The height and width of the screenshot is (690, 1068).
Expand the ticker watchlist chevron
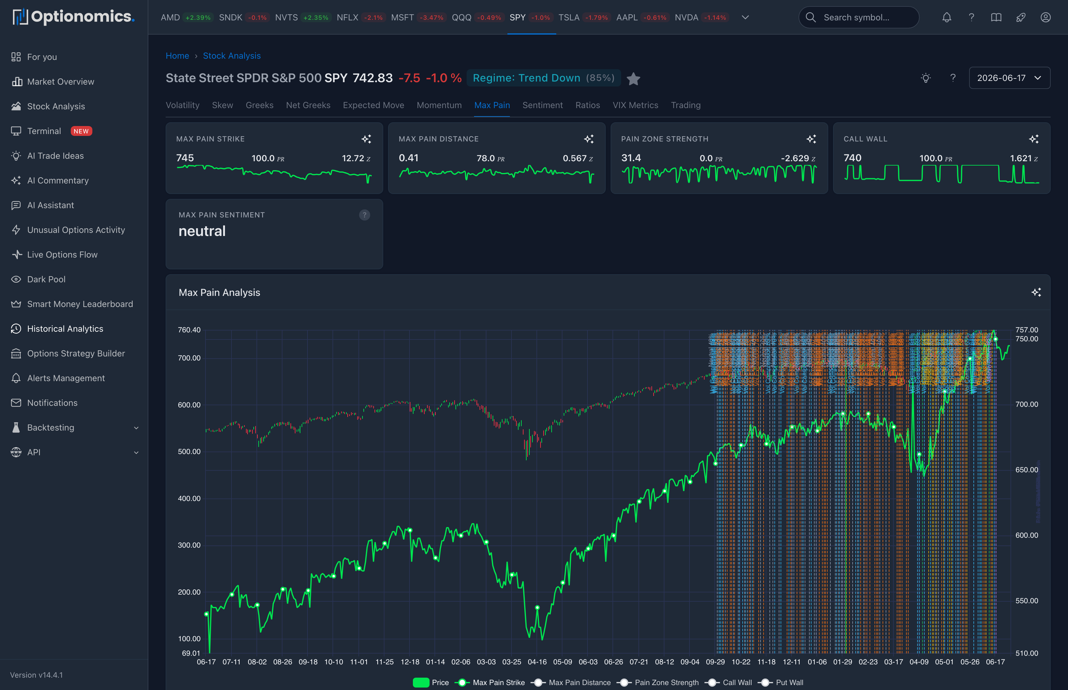coord(745,18)
